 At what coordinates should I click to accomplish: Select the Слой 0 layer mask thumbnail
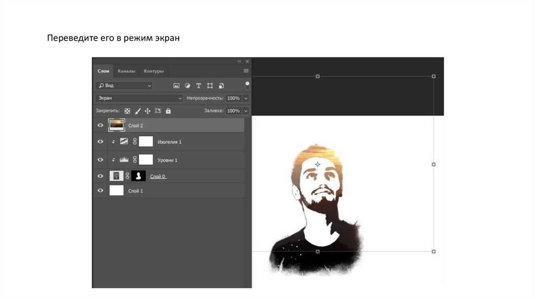(x=138, y=176)
